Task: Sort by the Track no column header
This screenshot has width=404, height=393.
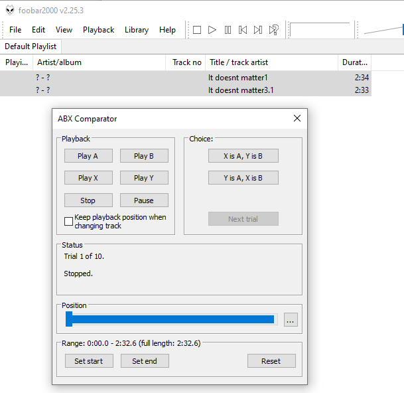Action: click(186, 62)
